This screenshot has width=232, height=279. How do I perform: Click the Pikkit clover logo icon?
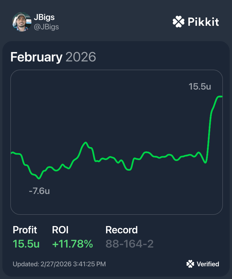pos(178,22)
